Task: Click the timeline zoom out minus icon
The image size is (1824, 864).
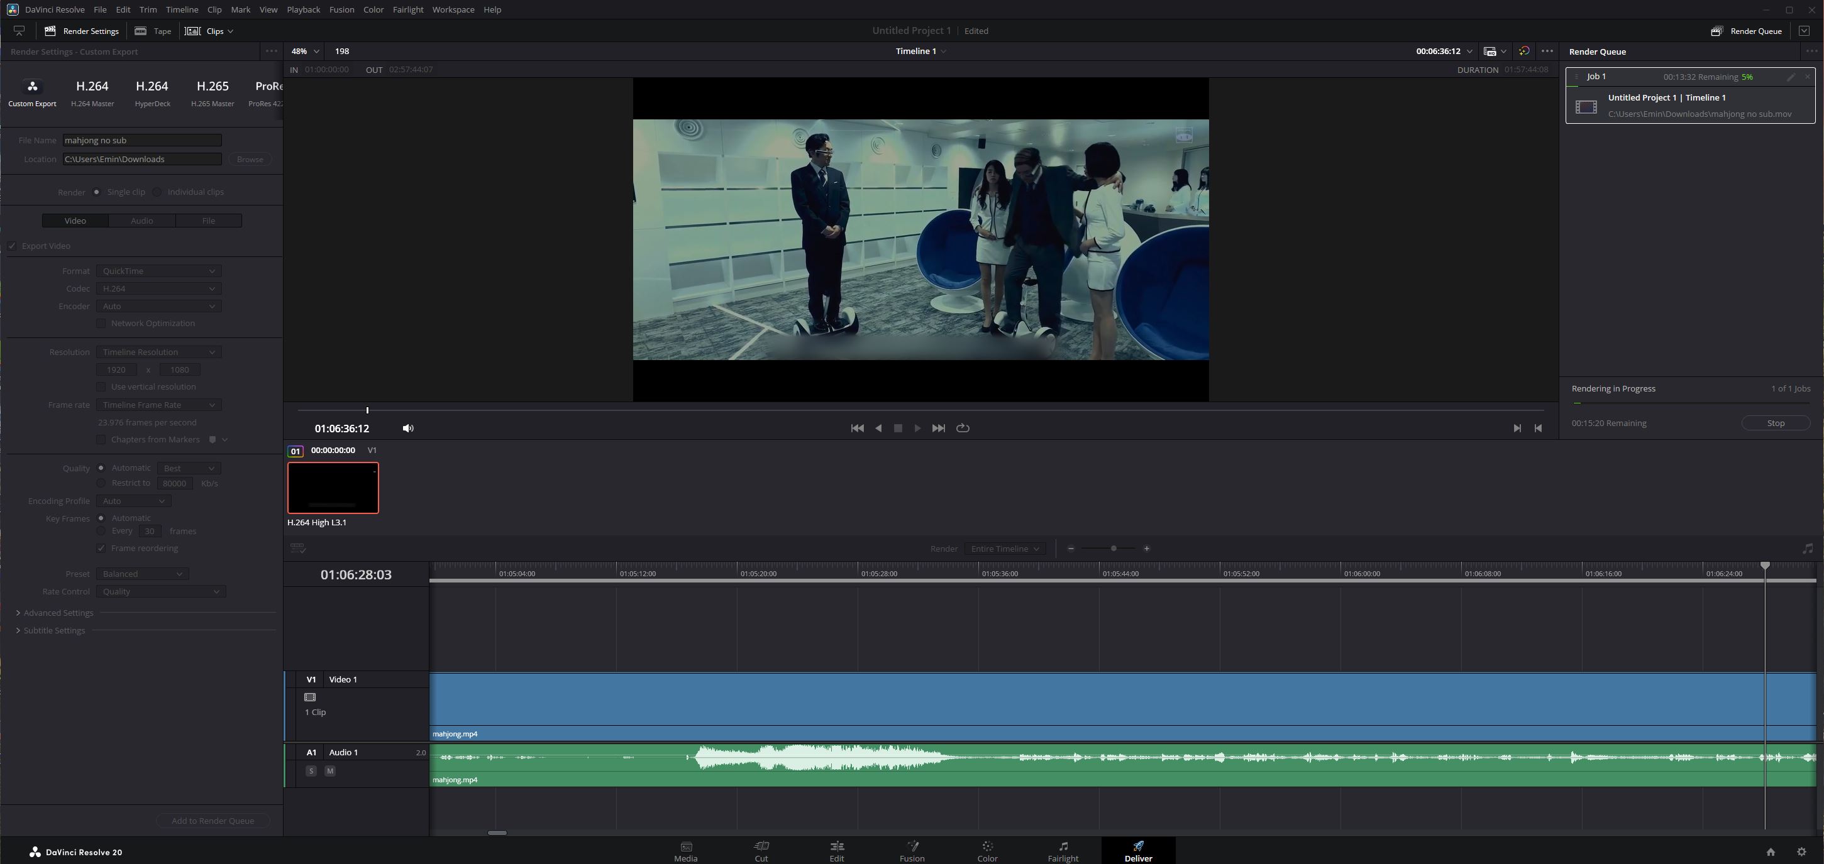Action: [x=1071, y=549]
